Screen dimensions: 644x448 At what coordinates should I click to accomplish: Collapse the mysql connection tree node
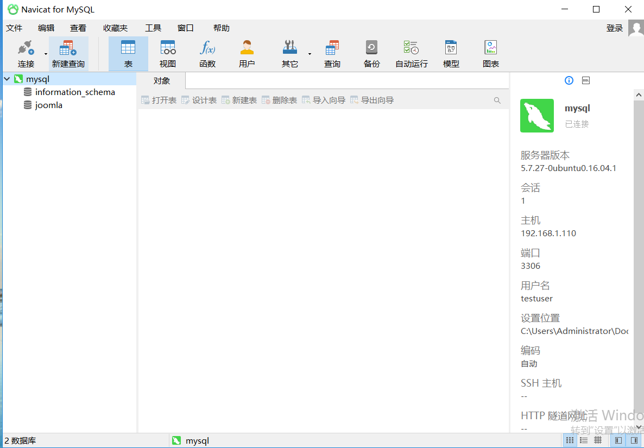tap(7, 79)
